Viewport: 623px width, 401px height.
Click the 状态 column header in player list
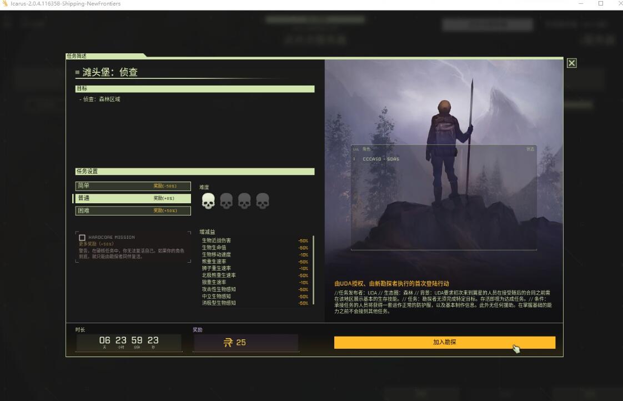coord(530,149)
